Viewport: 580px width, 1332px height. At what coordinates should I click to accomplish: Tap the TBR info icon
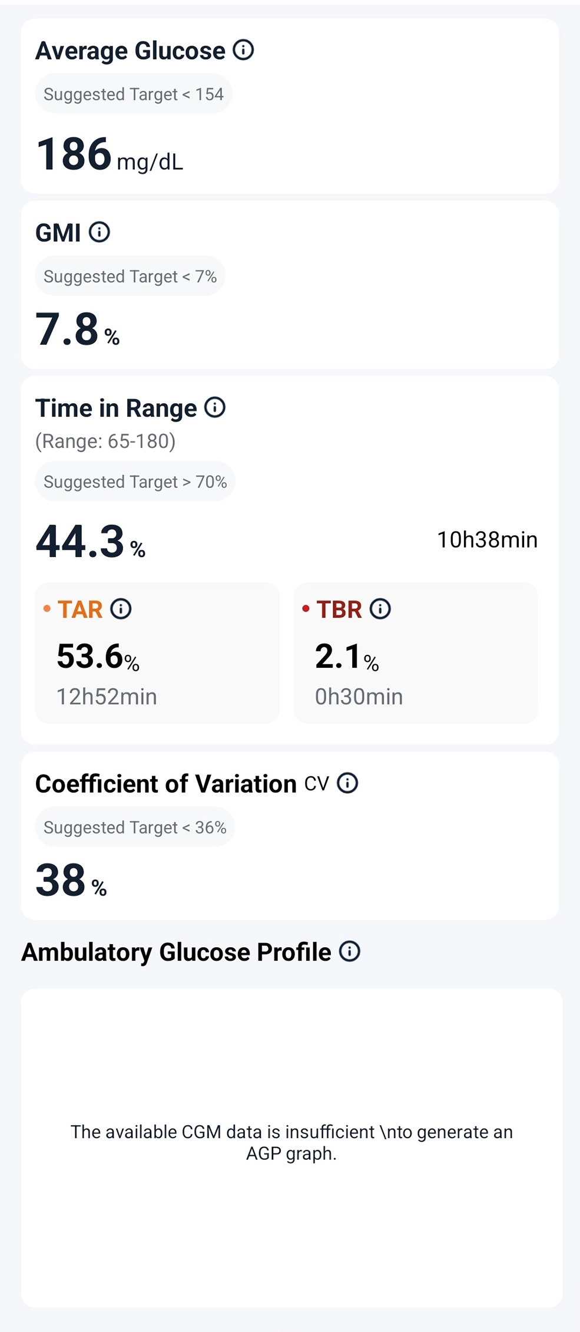380,609
